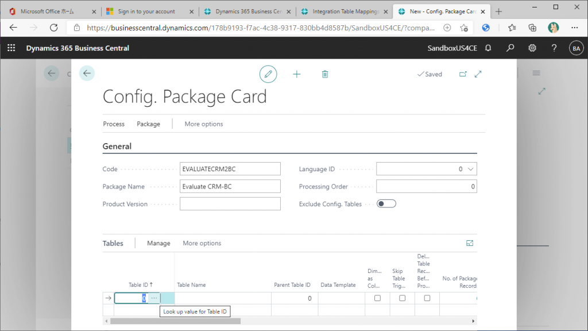The image size is (588, 331).
Task: Click the Dynamics 365 Business Central title
Action: click(x=78, y=48)
